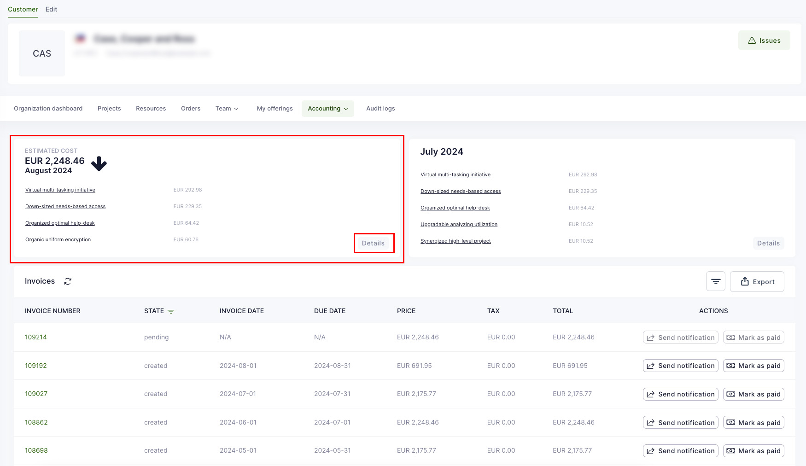This screenshot has width=806, height=466.
Task: Switch to the Edit tab
Action: 51,9
